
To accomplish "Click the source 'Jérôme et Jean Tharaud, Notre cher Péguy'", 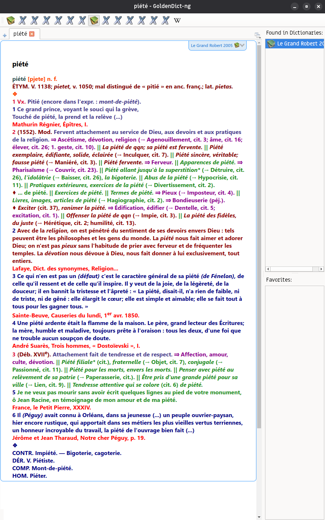I will click(70, 438).
